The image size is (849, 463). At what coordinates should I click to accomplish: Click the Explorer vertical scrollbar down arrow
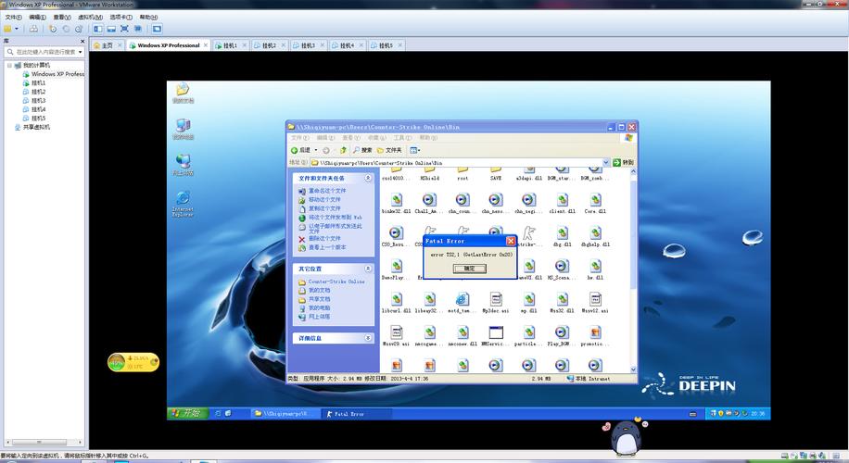(x=633, y=369)
